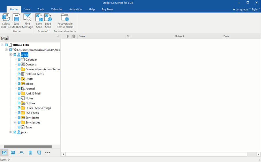Click the deleted-items column header icon
The height and width of the screenshot is (162, 261).
[74, 36]
